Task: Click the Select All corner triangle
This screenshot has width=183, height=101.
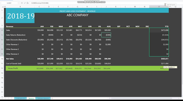Action: [x=3, y=7]
